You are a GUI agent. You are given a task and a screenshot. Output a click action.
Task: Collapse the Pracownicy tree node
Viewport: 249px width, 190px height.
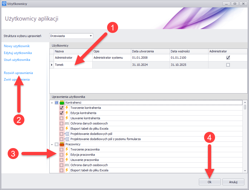click(x=52, y=144)
